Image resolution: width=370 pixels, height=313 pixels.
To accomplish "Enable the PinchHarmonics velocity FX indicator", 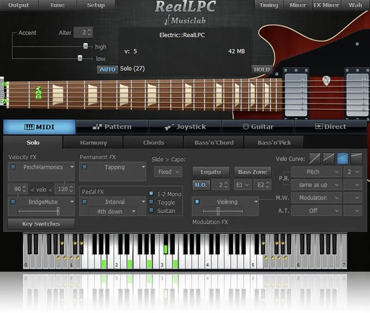I will (13, 167).
